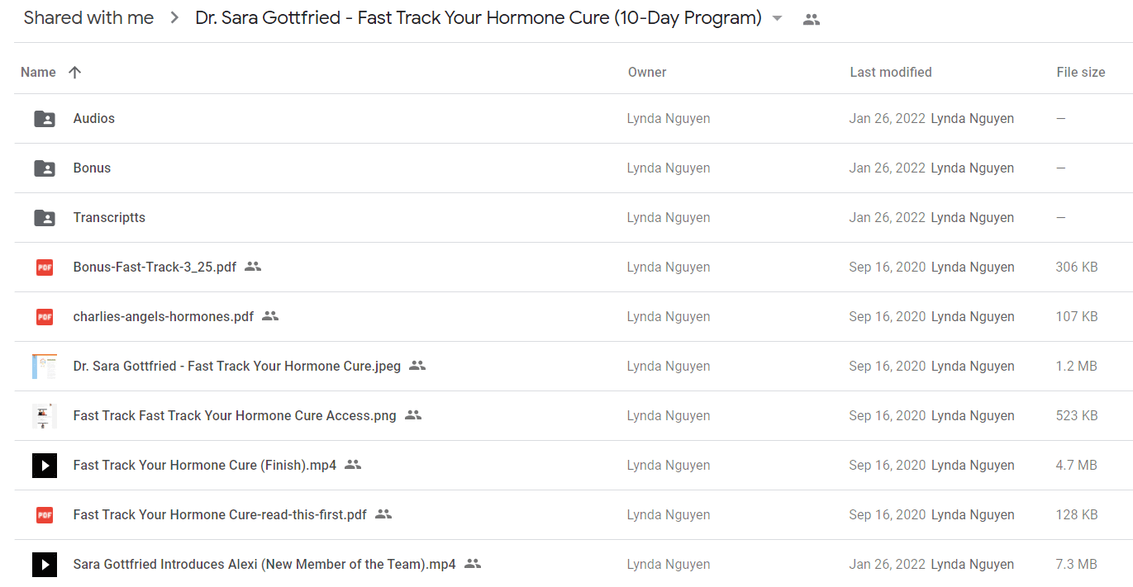This screenshot has height=587, width=1133.
Task: Open Dr. Sara Gottfried jpeg thumbnail
Action: [45, 367]
